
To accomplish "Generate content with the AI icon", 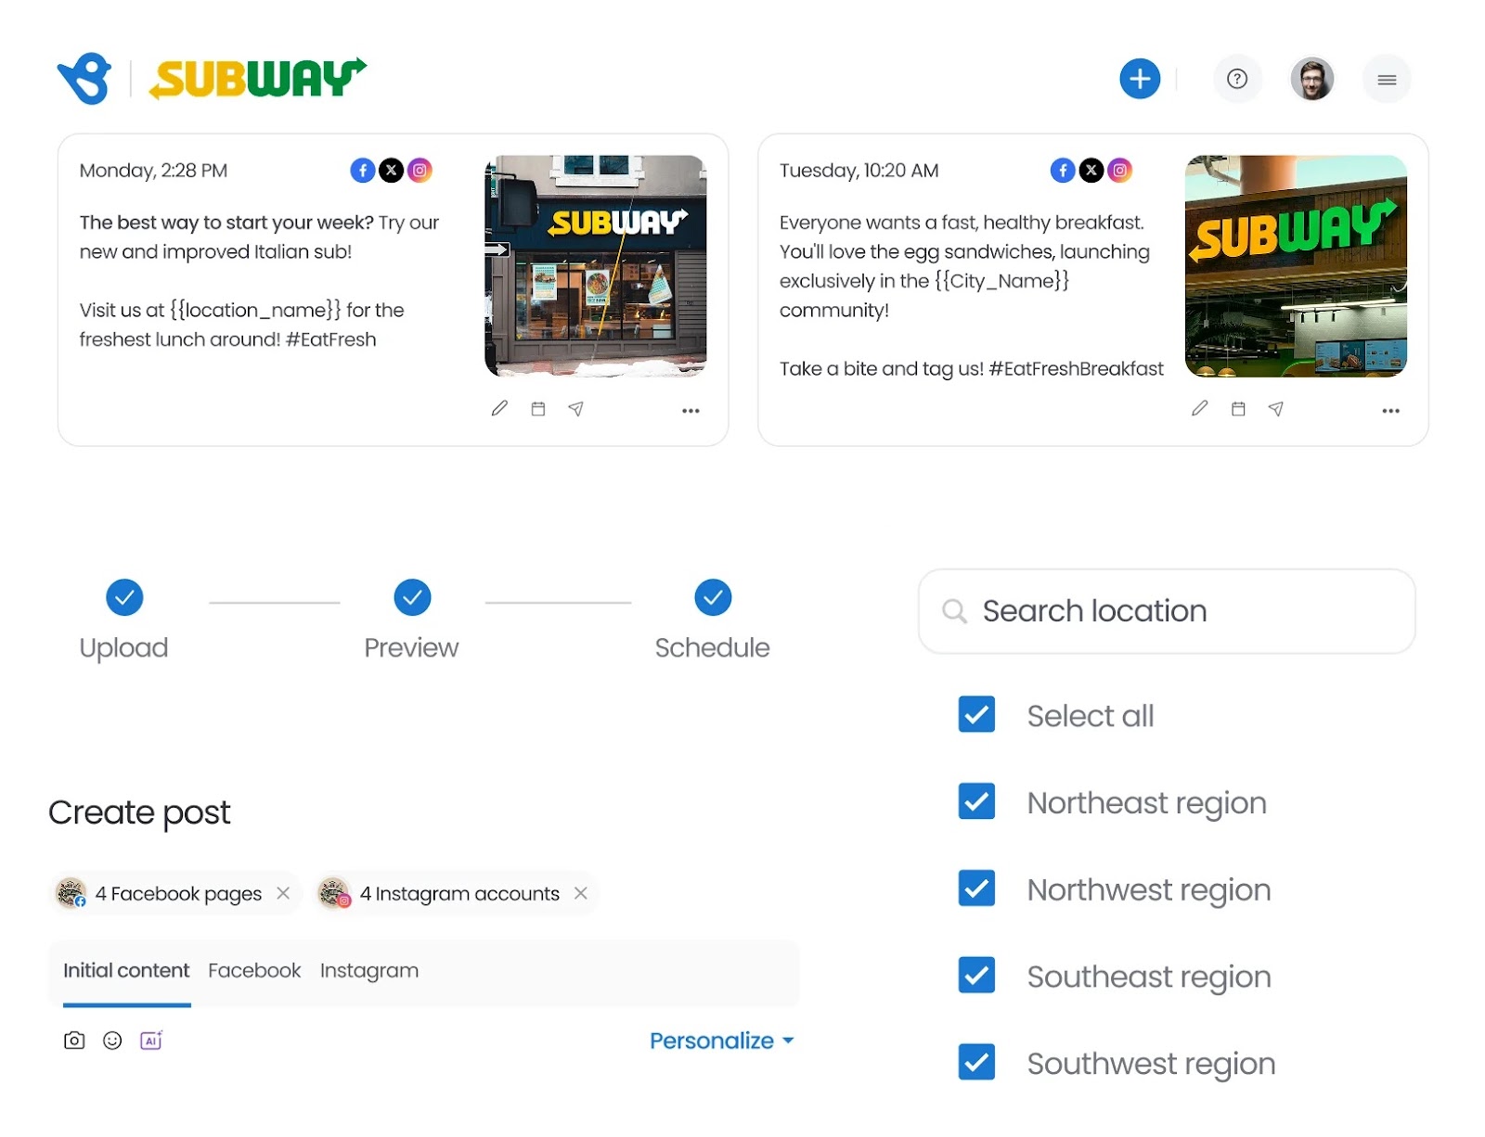I will click(151, 1041).
